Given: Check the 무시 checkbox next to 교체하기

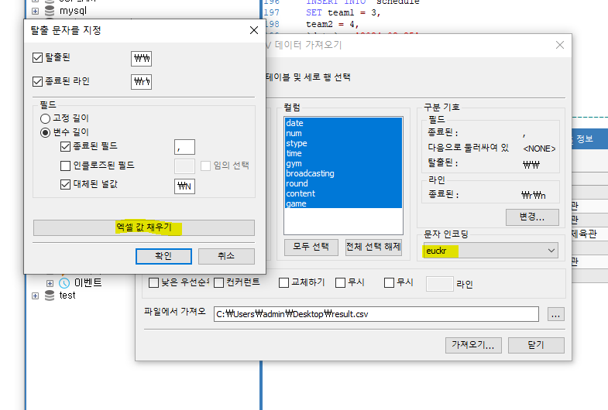Looking at the screenshot, I should tap(341, 282).
